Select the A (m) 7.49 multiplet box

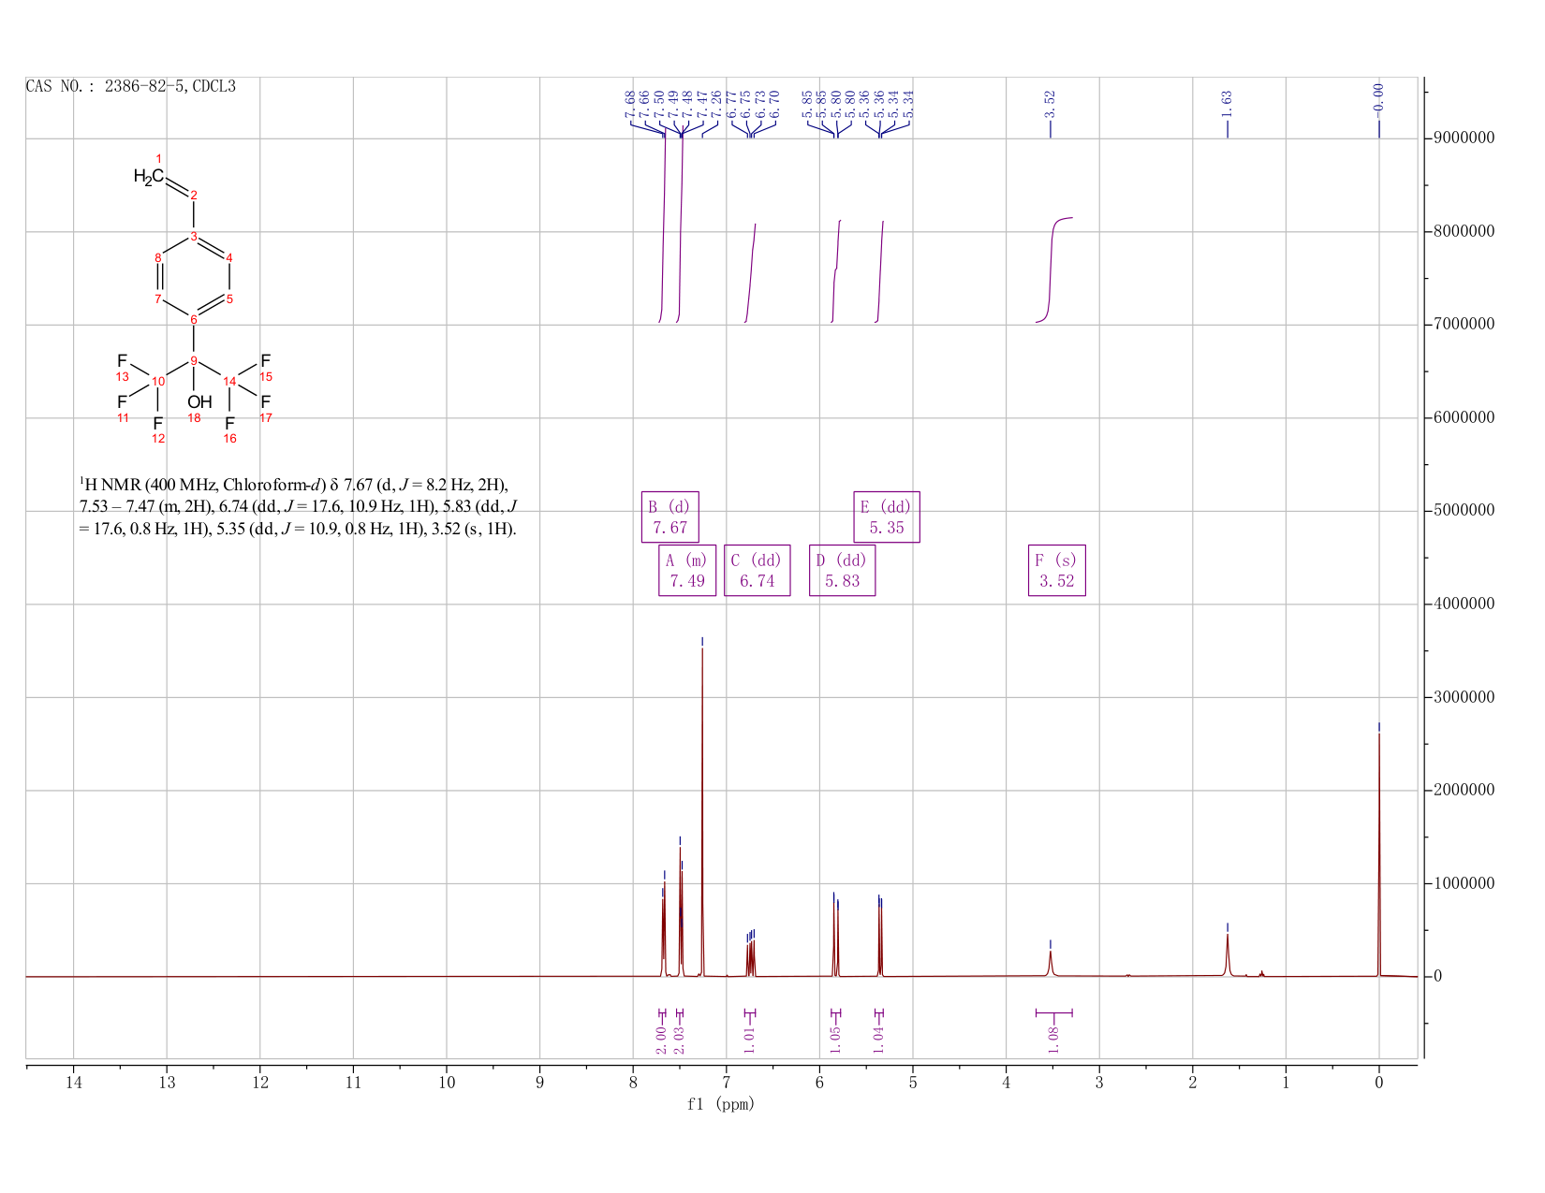click(687, 570)
